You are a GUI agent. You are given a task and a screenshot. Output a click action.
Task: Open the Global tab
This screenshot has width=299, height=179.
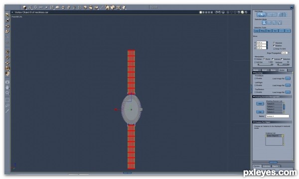[282, 70]
